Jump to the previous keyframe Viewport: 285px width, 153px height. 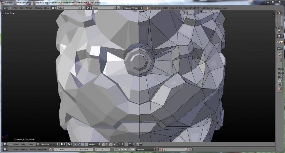119,149
